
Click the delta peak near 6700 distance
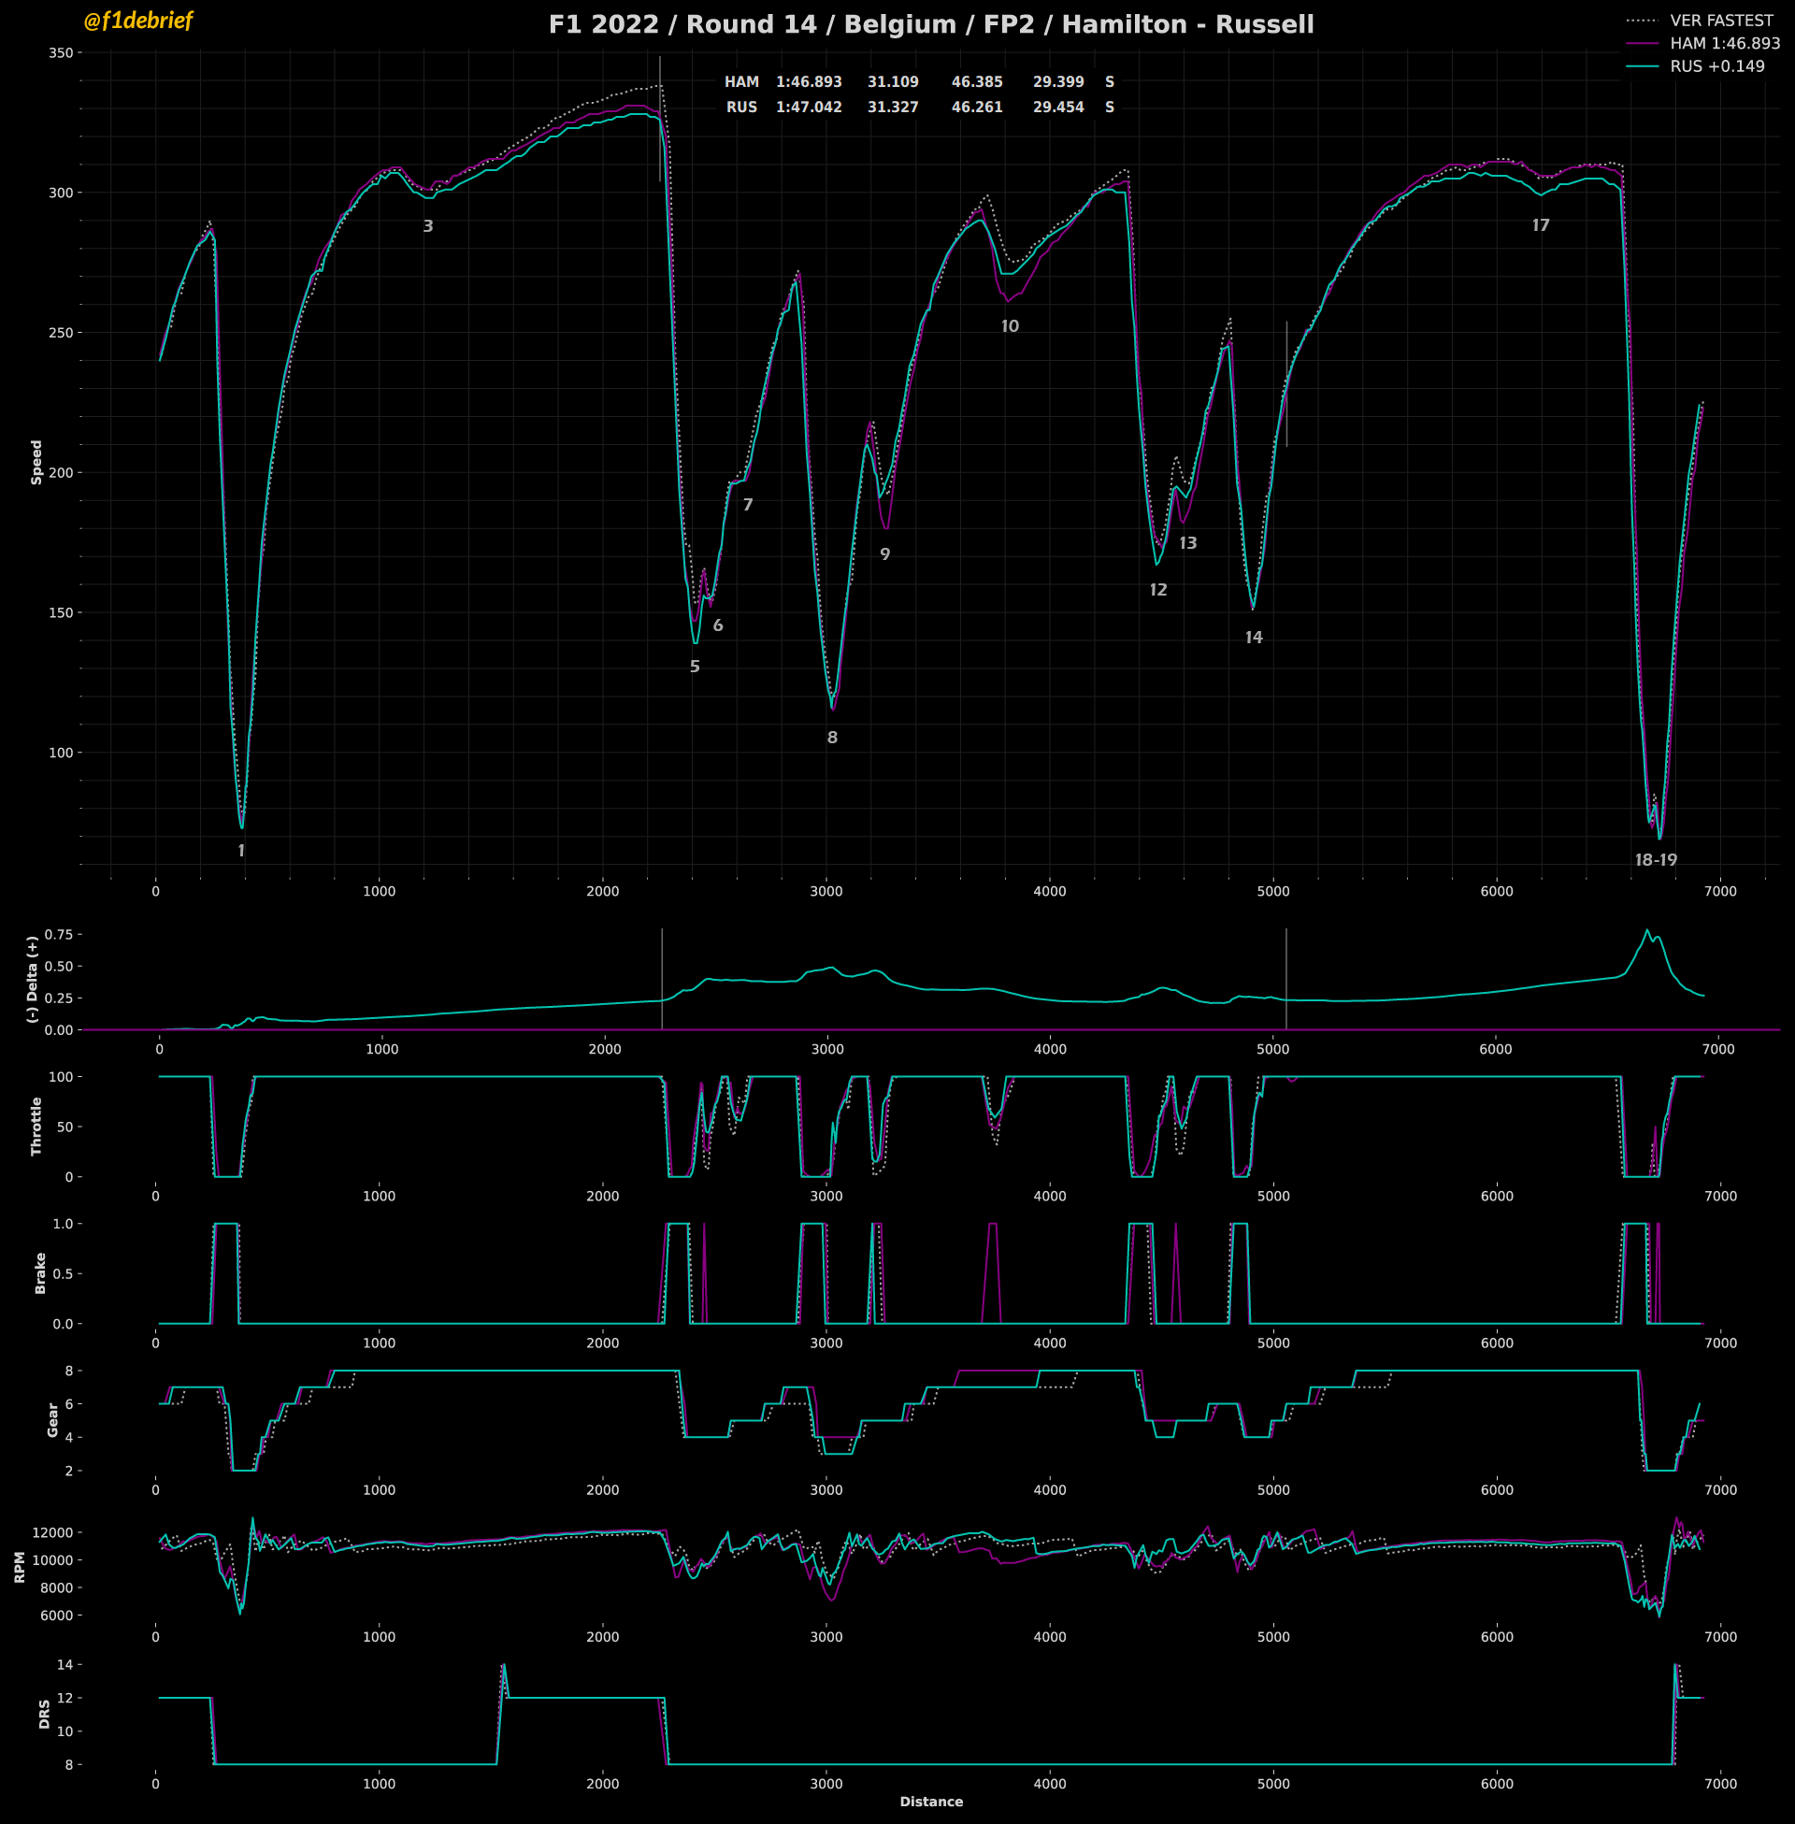pyautogui.click(x=1647, y=931)
